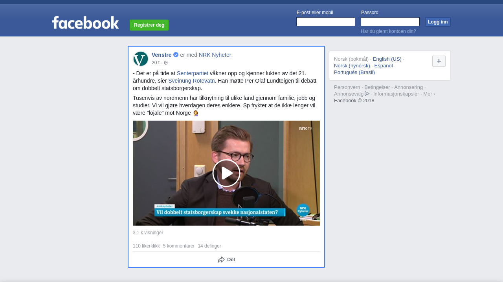
Task: Open Har du glemt kontoen din link
Action: pyautogui.click(x=388, y=31)
